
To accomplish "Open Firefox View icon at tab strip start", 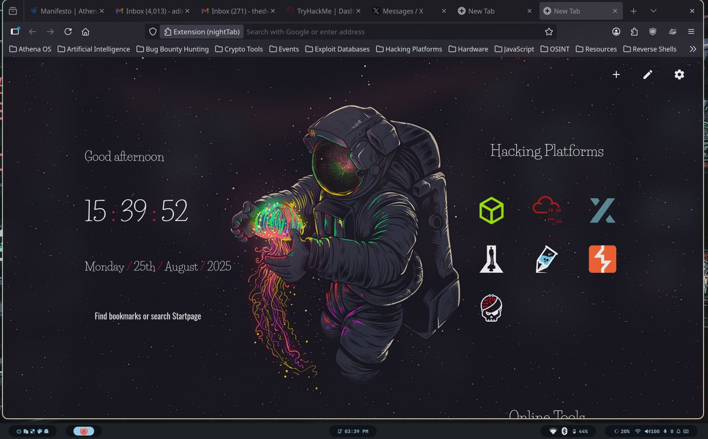I will (13, 11).
